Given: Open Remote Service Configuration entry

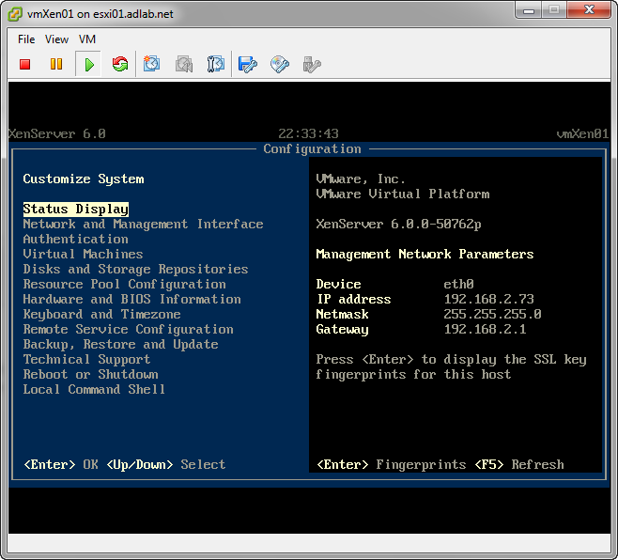Looking at the screenshot, I should click(x=128, y=329).
